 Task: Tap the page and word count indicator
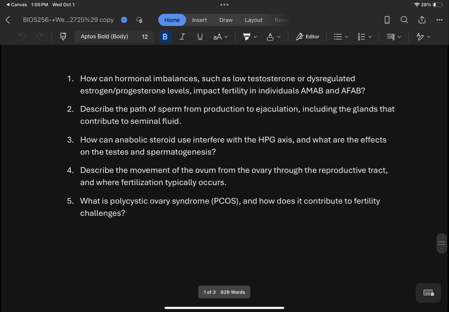click(x=224, y=292)
